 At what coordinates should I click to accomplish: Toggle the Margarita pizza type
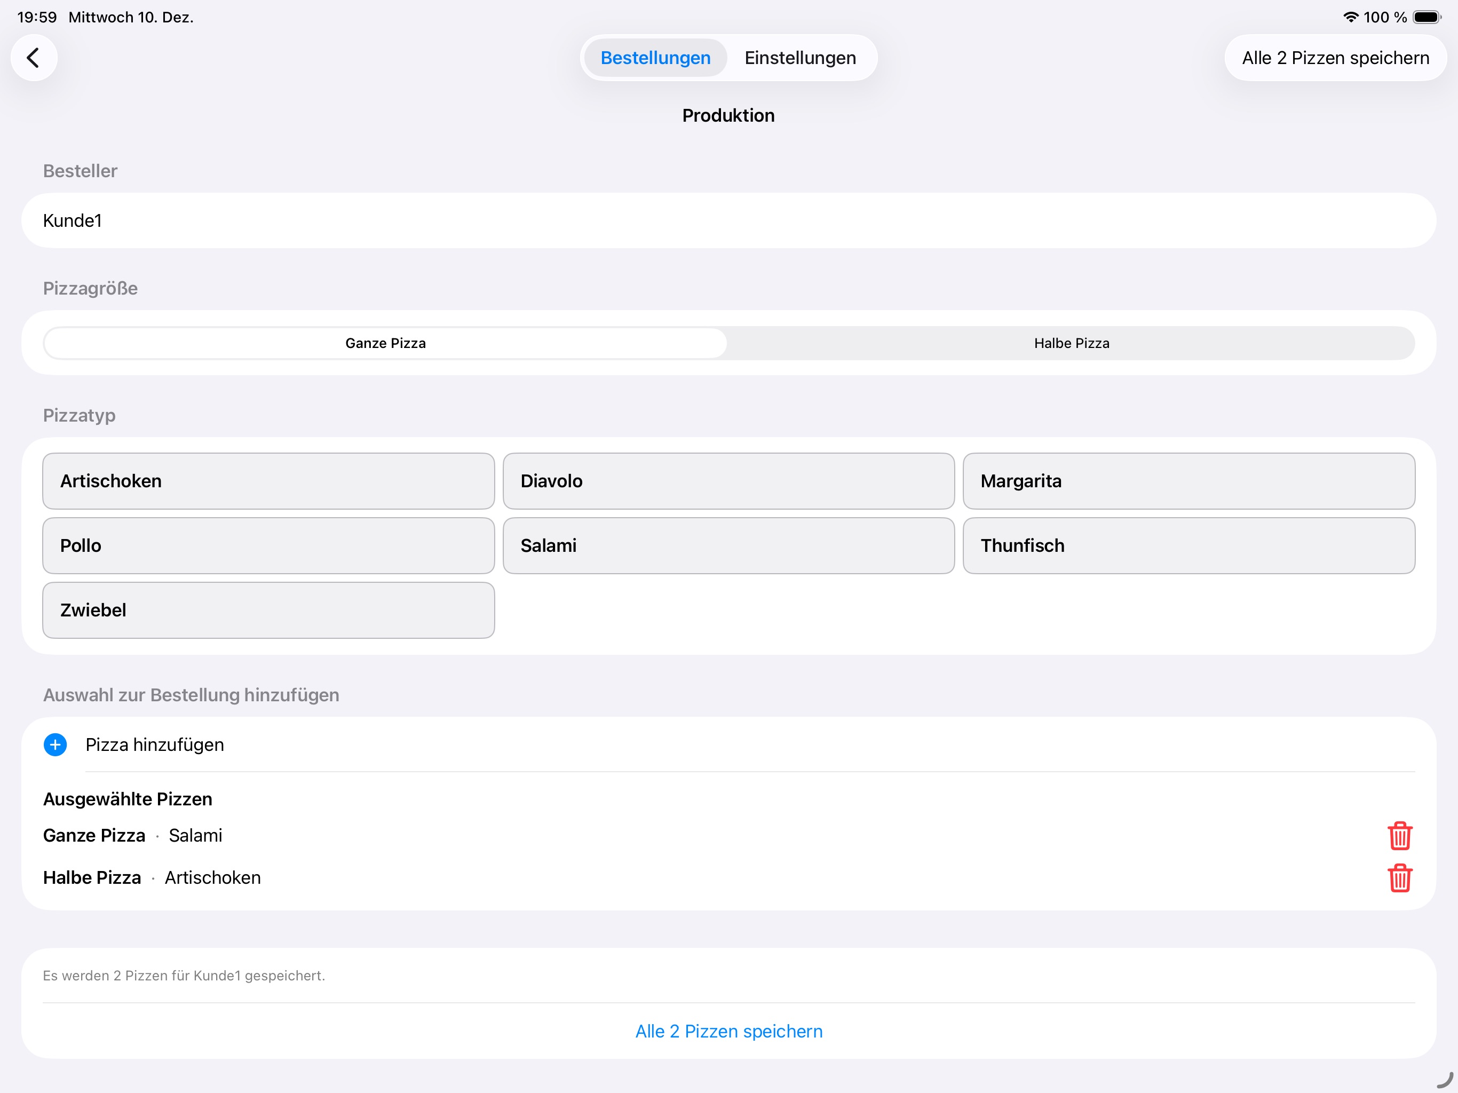pos(1188,481)
